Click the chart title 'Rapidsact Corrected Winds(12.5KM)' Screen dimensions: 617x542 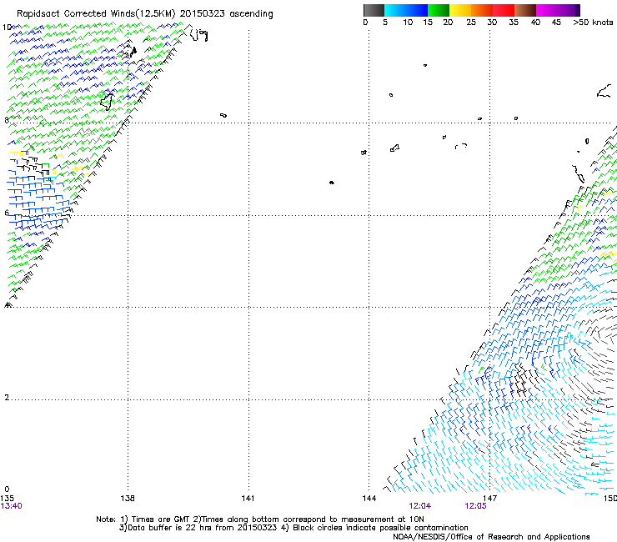97,13
